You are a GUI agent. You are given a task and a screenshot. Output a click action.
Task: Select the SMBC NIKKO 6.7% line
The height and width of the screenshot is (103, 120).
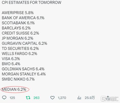(18, 79)
